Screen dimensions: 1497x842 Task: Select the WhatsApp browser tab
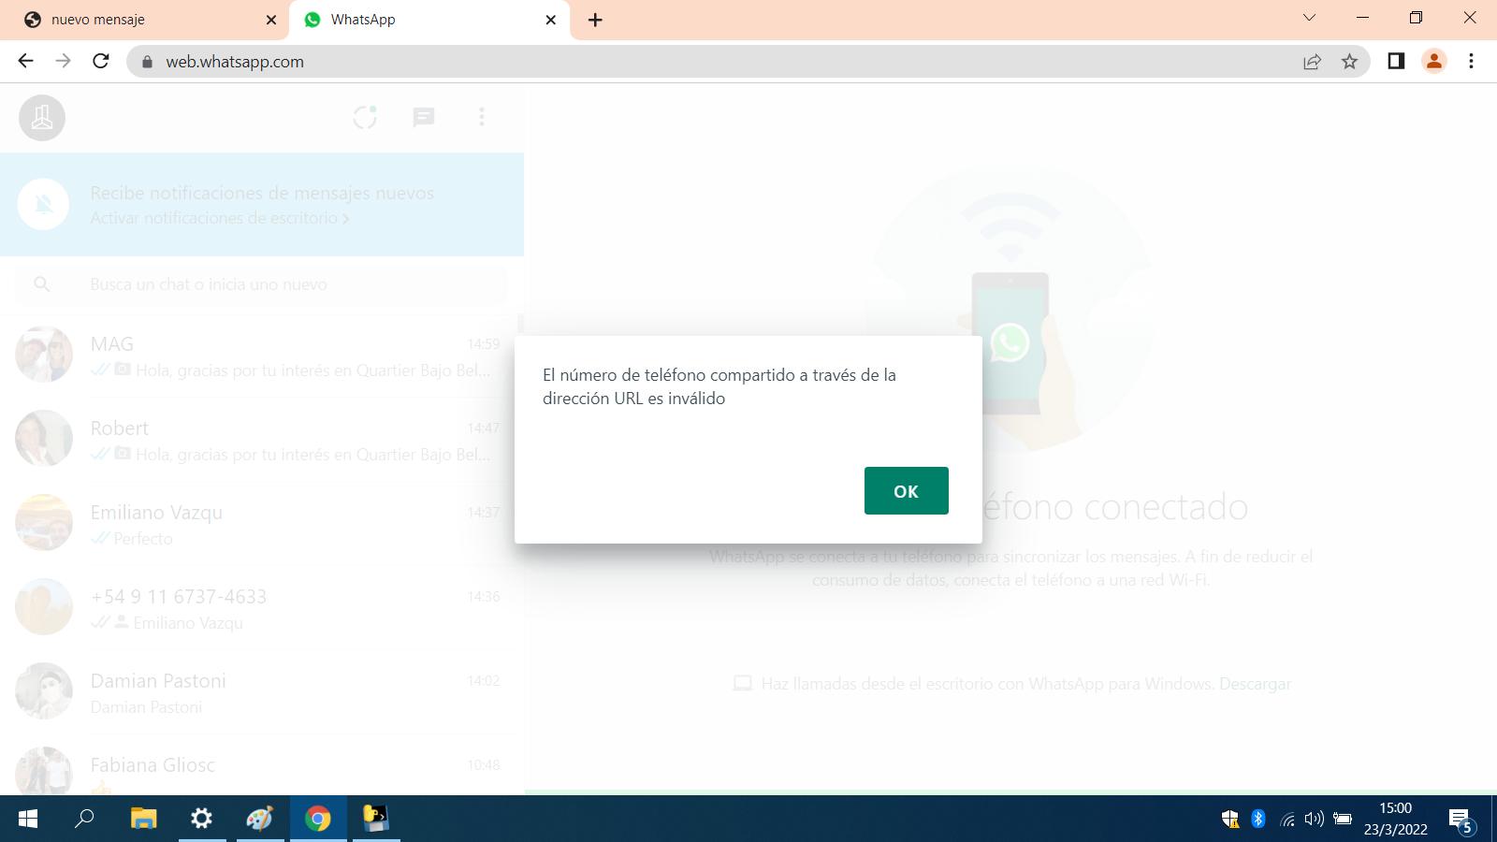click(x=429, y=20)
